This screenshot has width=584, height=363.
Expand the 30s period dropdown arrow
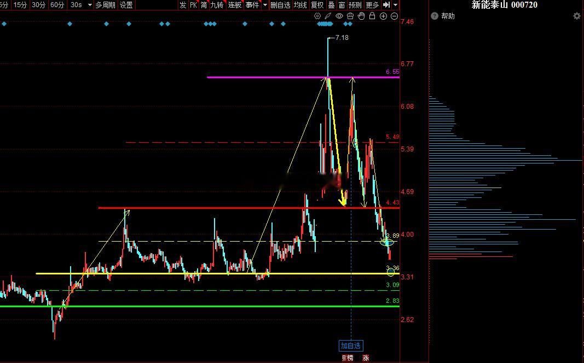(x=90, y=5)
